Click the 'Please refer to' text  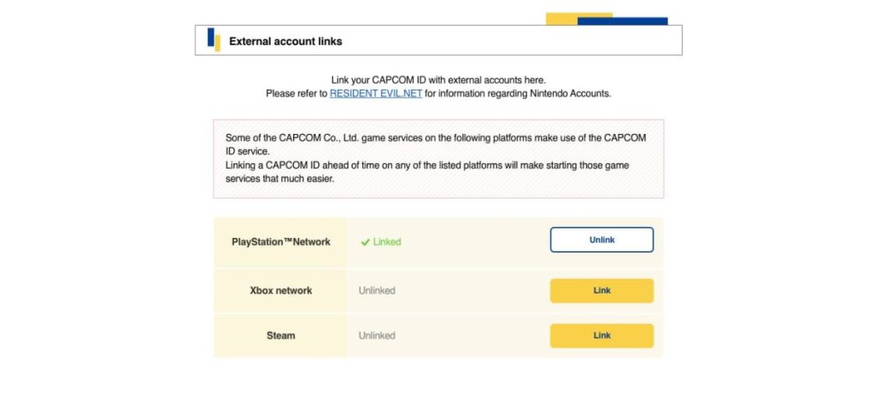[297, 94]
